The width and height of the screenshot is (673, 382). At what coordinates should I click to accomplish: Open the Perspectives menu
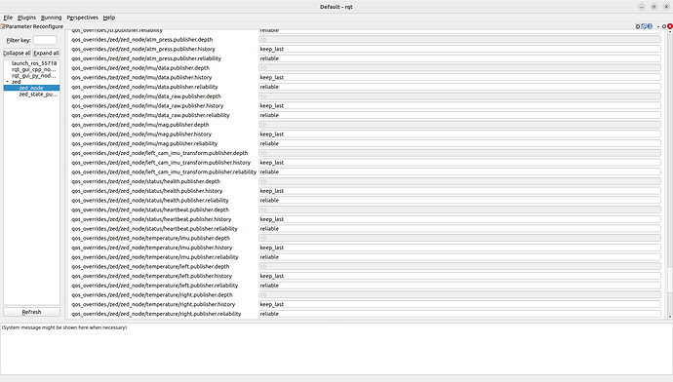point(82,18)
